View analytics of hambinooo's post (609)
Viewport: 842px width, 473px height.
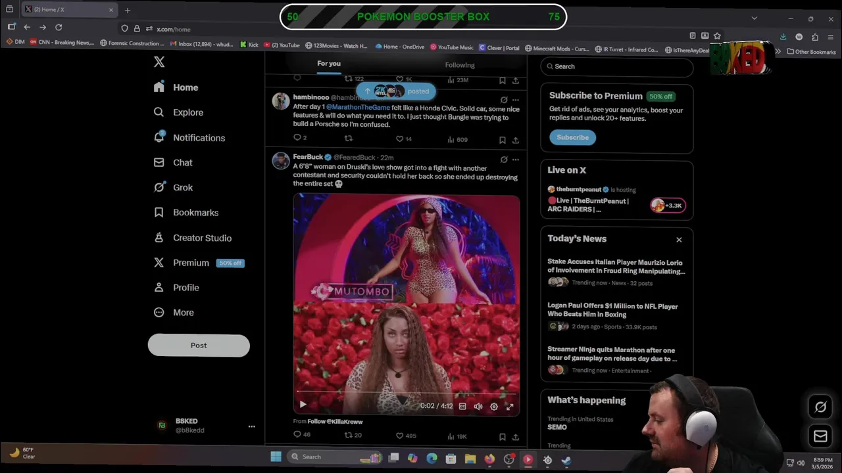pyautogui.click(x=457, y=139)
